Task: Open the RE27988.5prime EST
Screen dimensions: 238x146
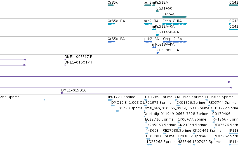Action: click(x=164, y=133)
